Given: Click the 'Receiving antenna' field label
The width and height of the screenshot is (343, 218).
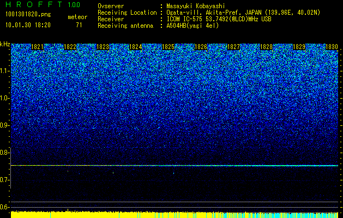Looking at the screenshot, I should pyautogui.click(x=125, y=26).
